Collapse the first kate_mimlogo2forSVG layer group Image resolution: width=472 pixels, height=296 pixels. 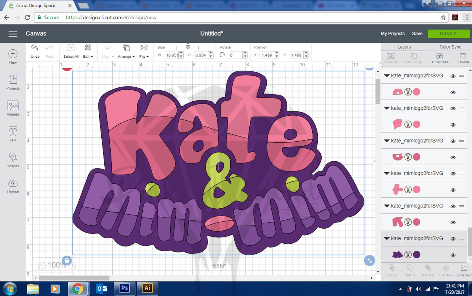[387, 76]
